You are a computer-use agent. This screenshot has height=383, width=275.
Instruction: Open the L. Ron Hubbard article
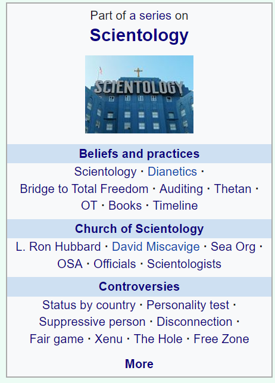(58, 247)
